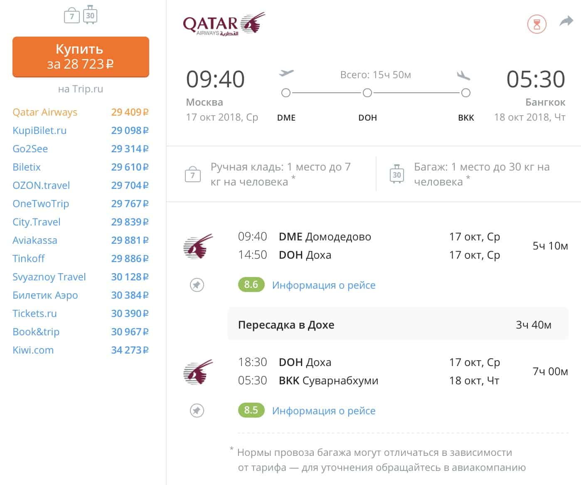The width and height of the screenshot is (581, 485).
Task: Expand flight info for Doha–Suvarnabhumi leg
Action: tap(323, 411)
